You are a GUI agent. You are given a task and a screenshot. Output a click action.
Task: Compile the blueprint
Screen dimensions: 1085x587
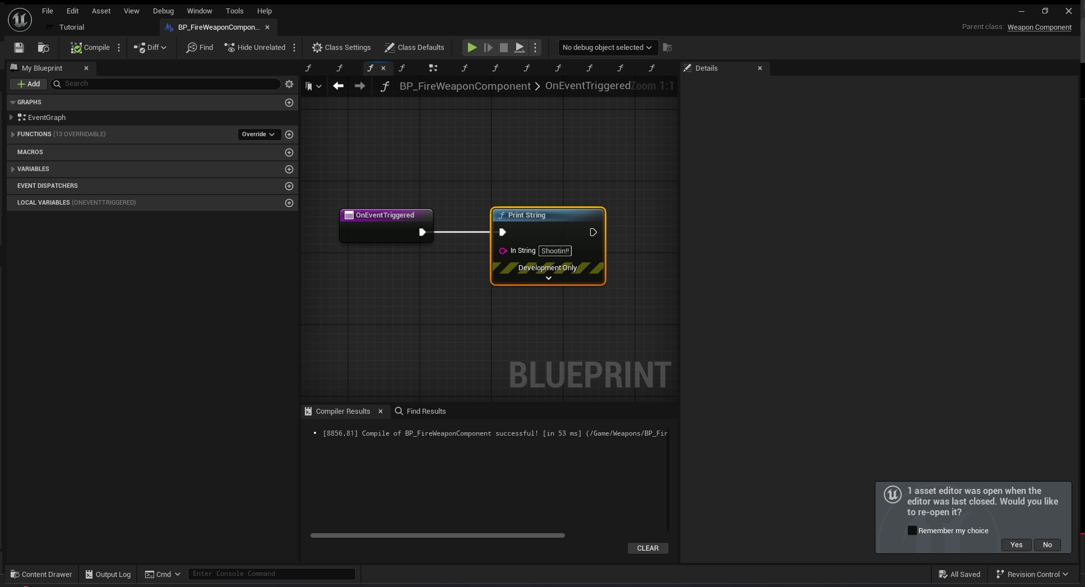[90, 48]
